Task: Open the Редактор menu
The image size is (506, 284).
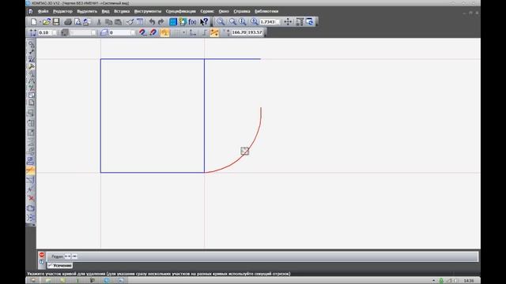Action: 62,11
